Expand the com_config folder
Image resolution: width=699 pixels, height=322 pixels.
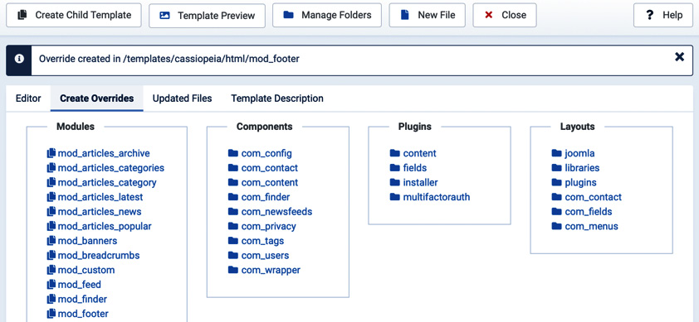(260, 153)
